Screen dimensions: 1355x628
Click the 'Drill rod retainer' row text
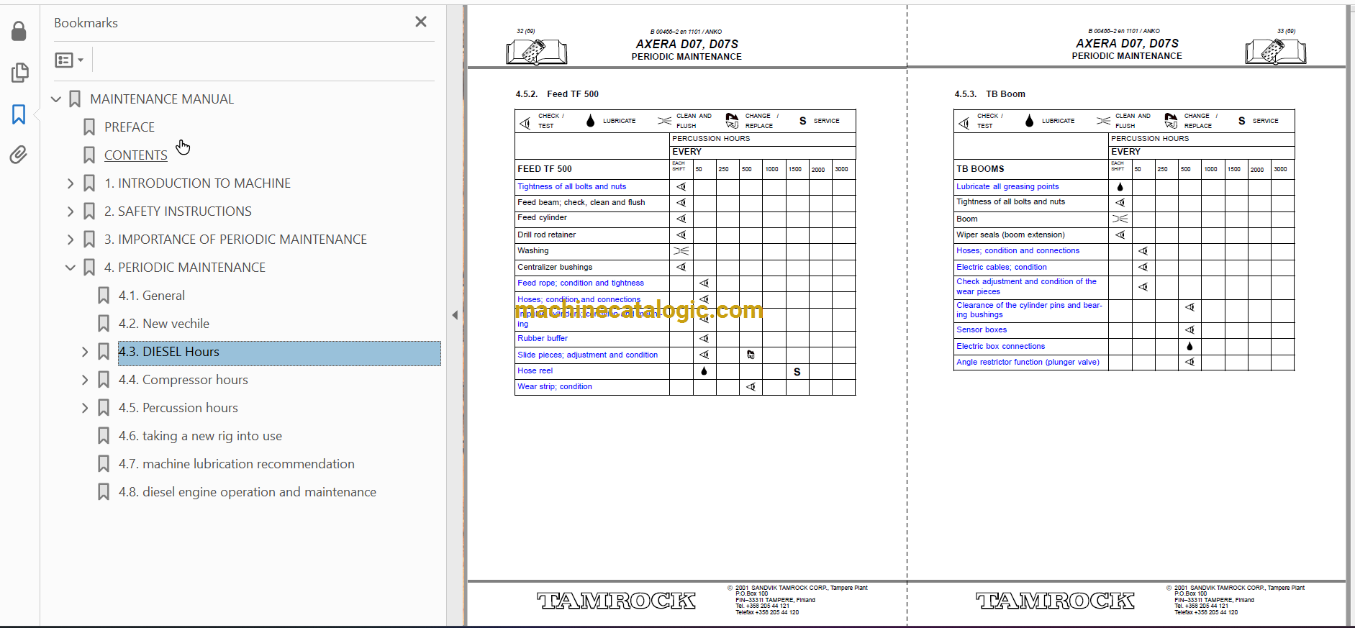point(547,235)
